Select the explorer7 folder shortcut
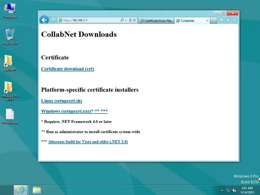This screenshot has width=260, height=195. click(x=10, y=63)
